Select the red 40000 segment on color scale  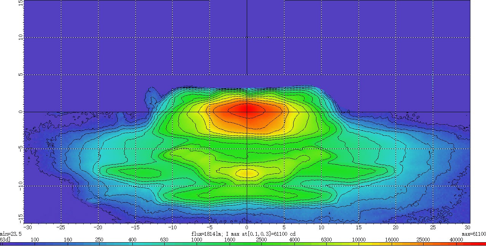point(472,243)
